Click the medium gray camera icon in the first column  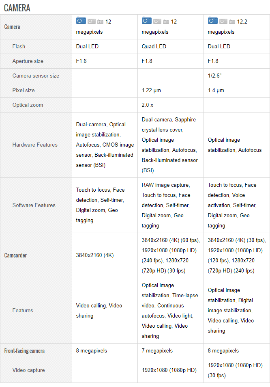[92, 21]
